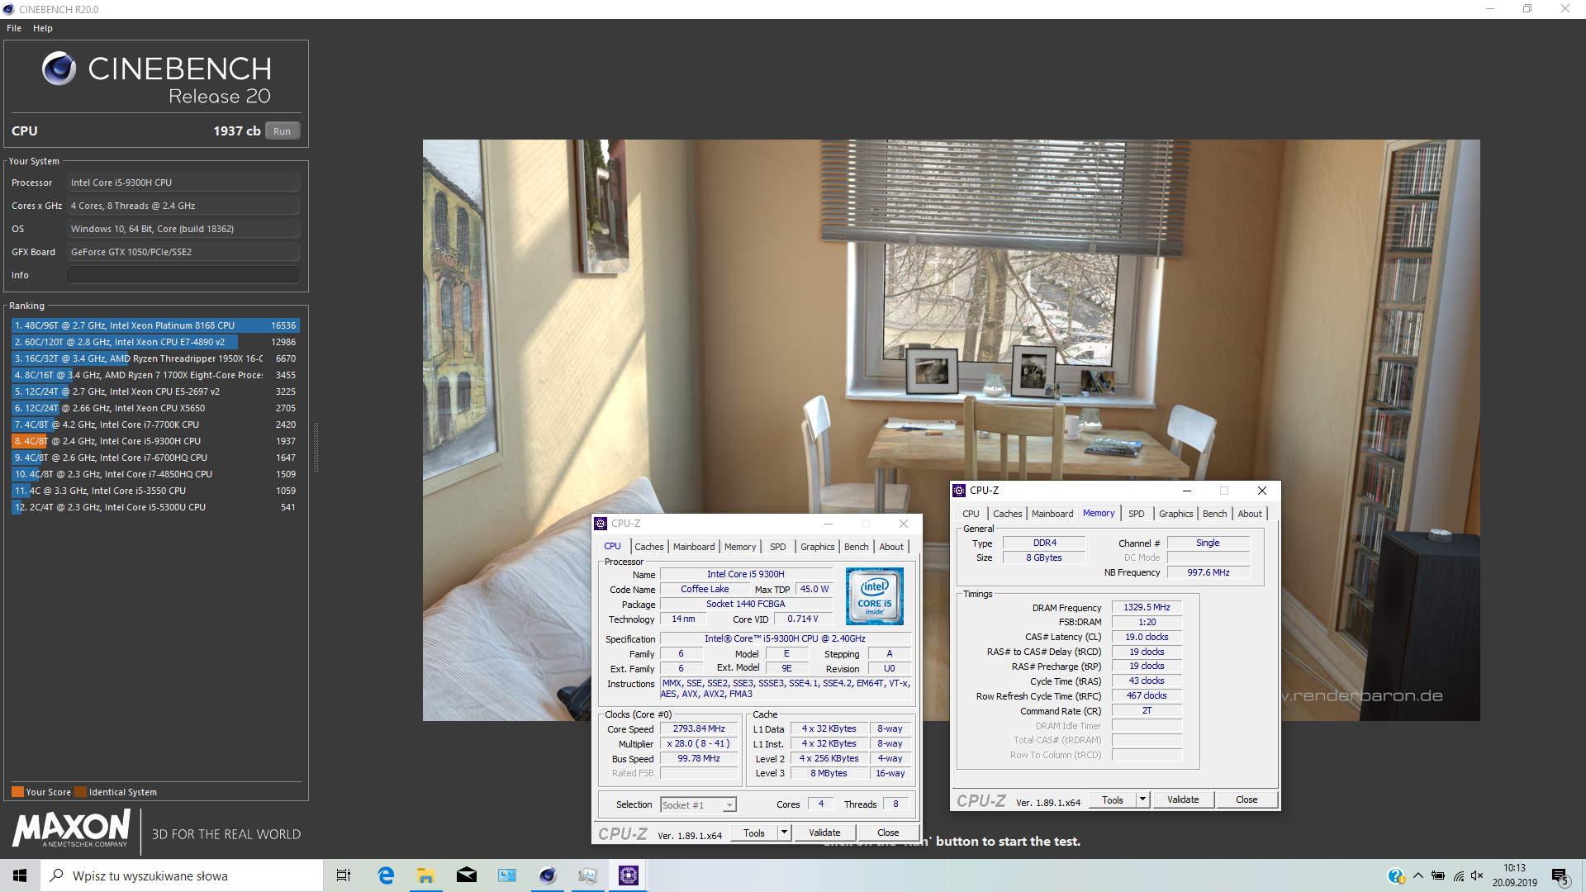Minimize the right CPU-Z window
This screenshot has height=892, width=1586.
1187,491
